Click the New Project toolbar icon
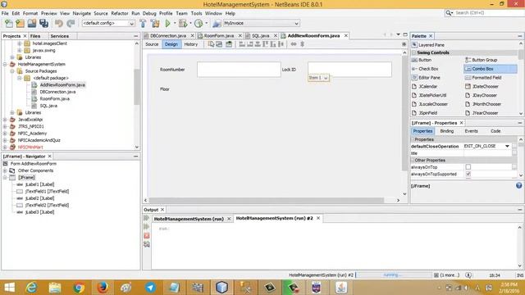The height and width of the screenshot is (295, 525). 20,23
